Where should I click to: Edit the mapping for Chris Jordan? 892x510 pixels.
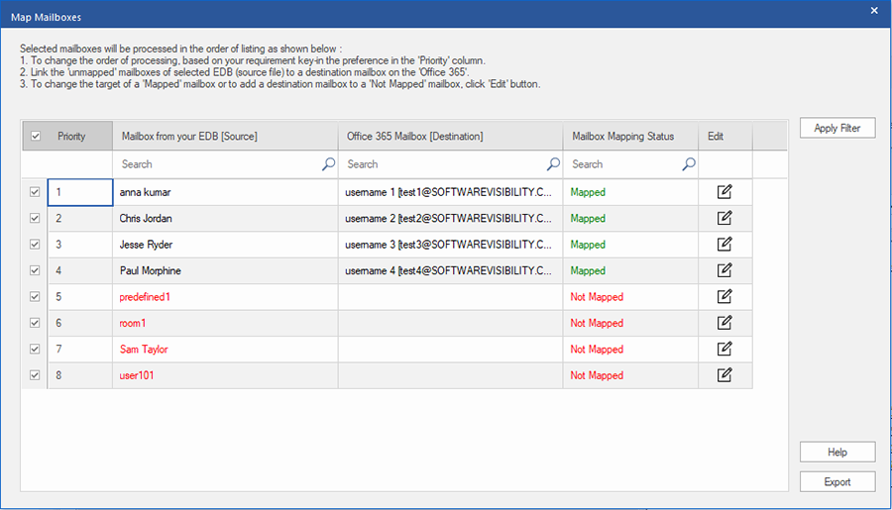click(725, 218)
